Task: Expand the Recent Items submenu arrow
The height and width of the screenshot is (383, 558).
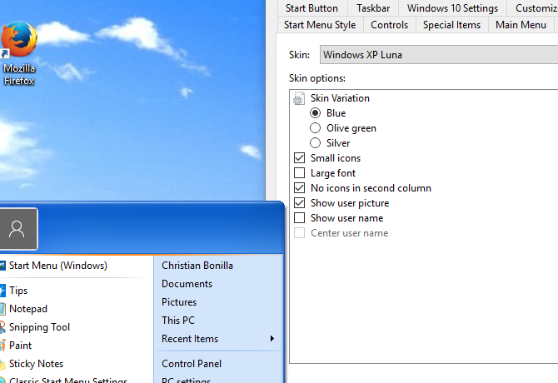Action: click(272, 339)
